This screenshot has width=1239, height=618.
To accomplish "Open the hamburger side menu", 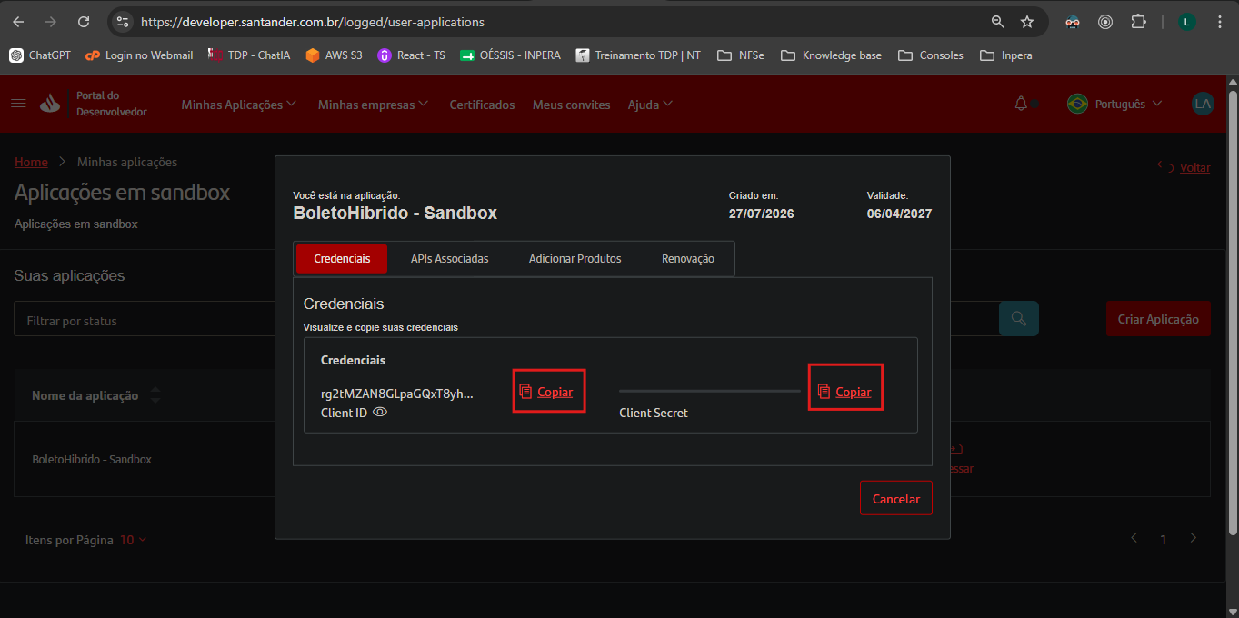I will pos(18,104).
